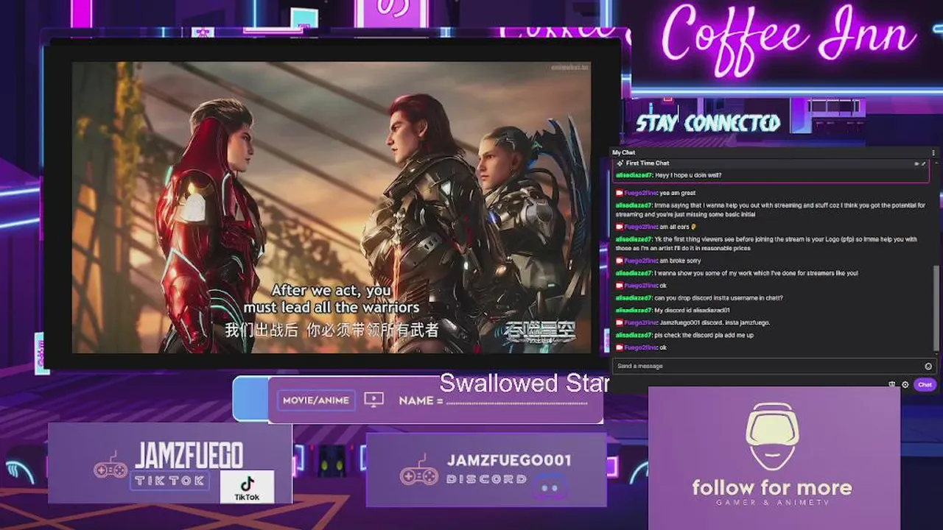Image resolution: width=943 pixels, height=530 pixels.
Task: Click the 'GAMER & ANIMETV' caption
Action: pos(772,503)
